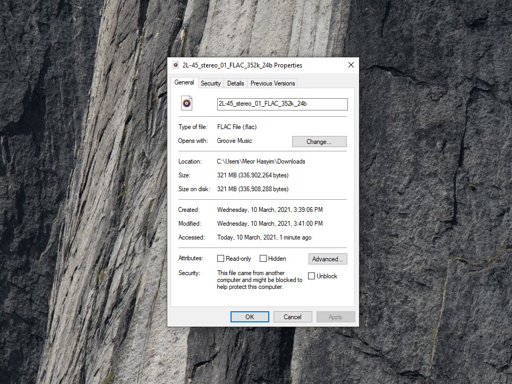The width and height of the screenshot is (512, 384).
Task: Confirm with the OK button
Action: (x=250, y=317)
